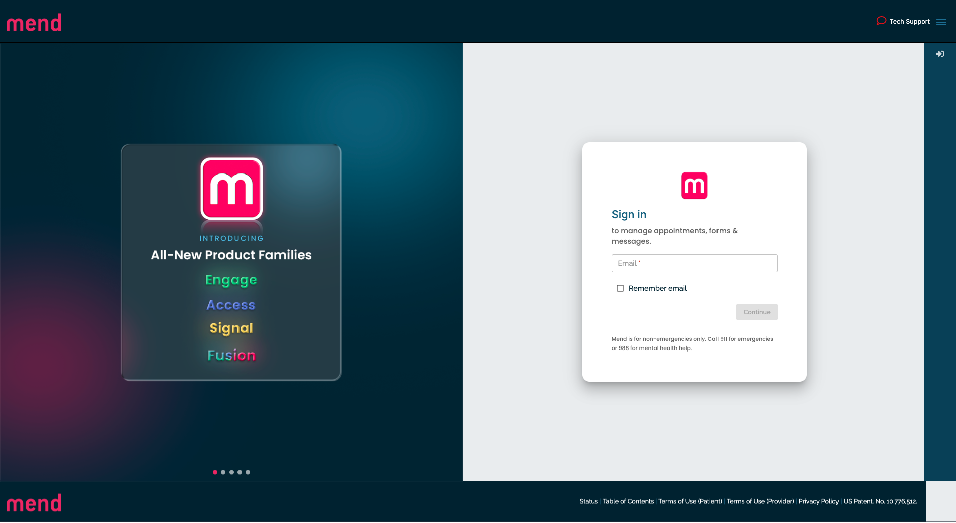Select the second carousel dot indicator

[x=223, y=472]
